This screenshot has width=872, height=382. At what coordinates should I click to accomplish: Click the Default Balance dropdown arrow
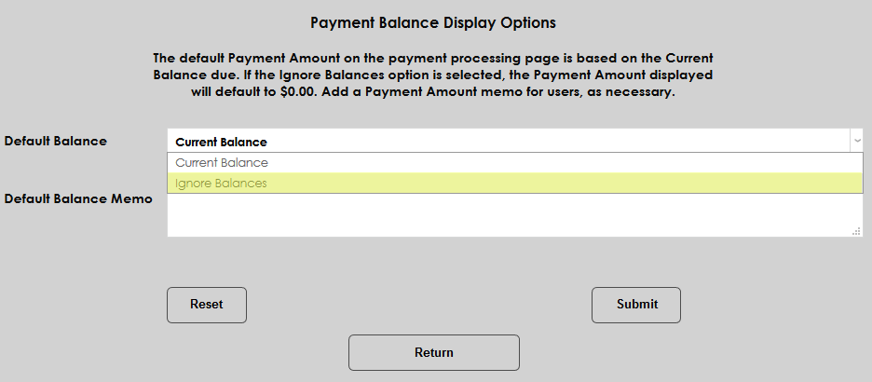[856, 141]
